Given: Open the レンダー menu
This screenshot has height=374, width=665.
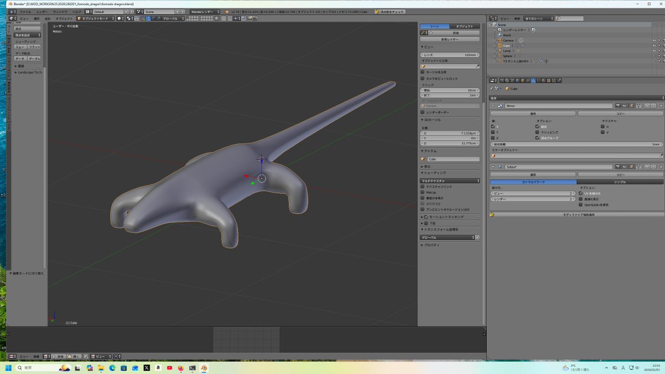Looking at the screenshot, I should click(42, 12).
